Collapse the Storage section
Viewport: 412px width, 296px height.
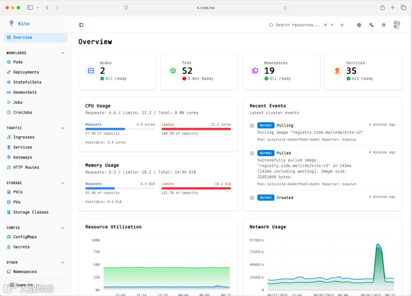coord(63,183)
